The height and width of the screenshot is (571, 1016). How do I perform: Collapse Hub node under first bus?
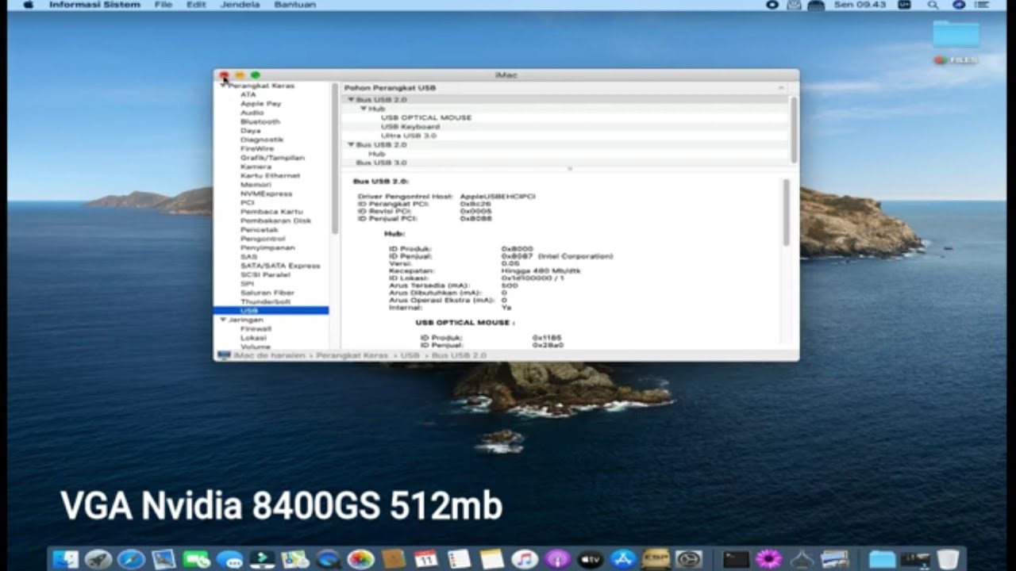pos(364,109)
